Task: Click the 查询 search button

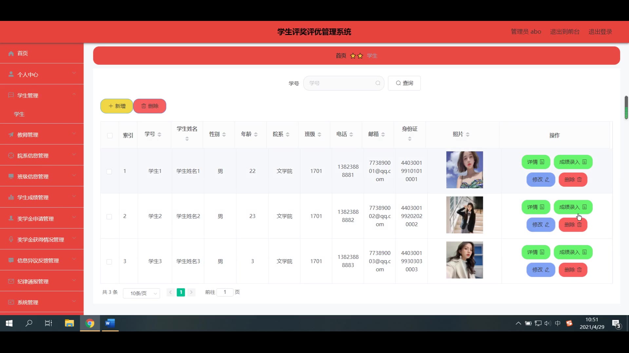Action: [x=404, y=83]
